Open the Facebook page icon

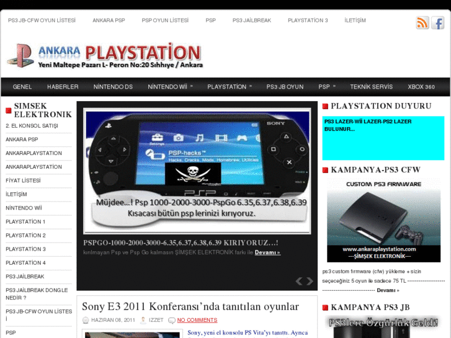(438, 23)
